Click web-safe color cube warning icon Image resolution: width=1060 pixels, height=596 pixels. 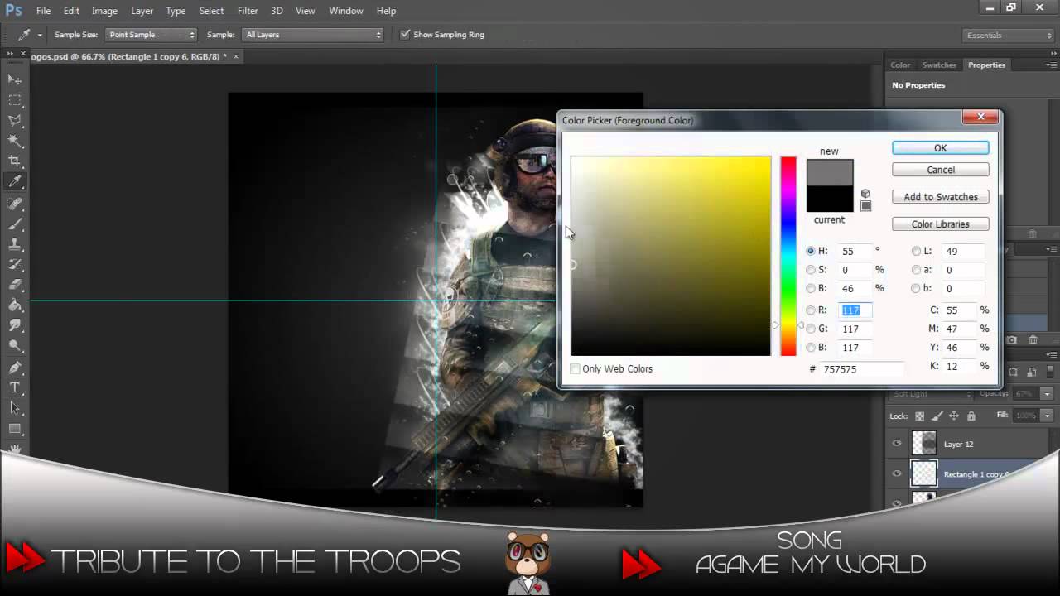coord(865,194)
